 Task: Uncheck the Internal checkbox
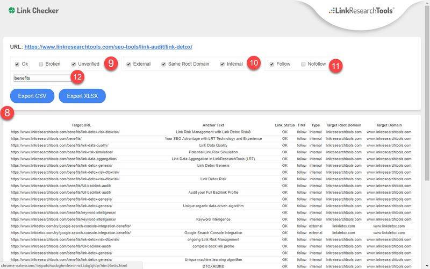point(223,64)
